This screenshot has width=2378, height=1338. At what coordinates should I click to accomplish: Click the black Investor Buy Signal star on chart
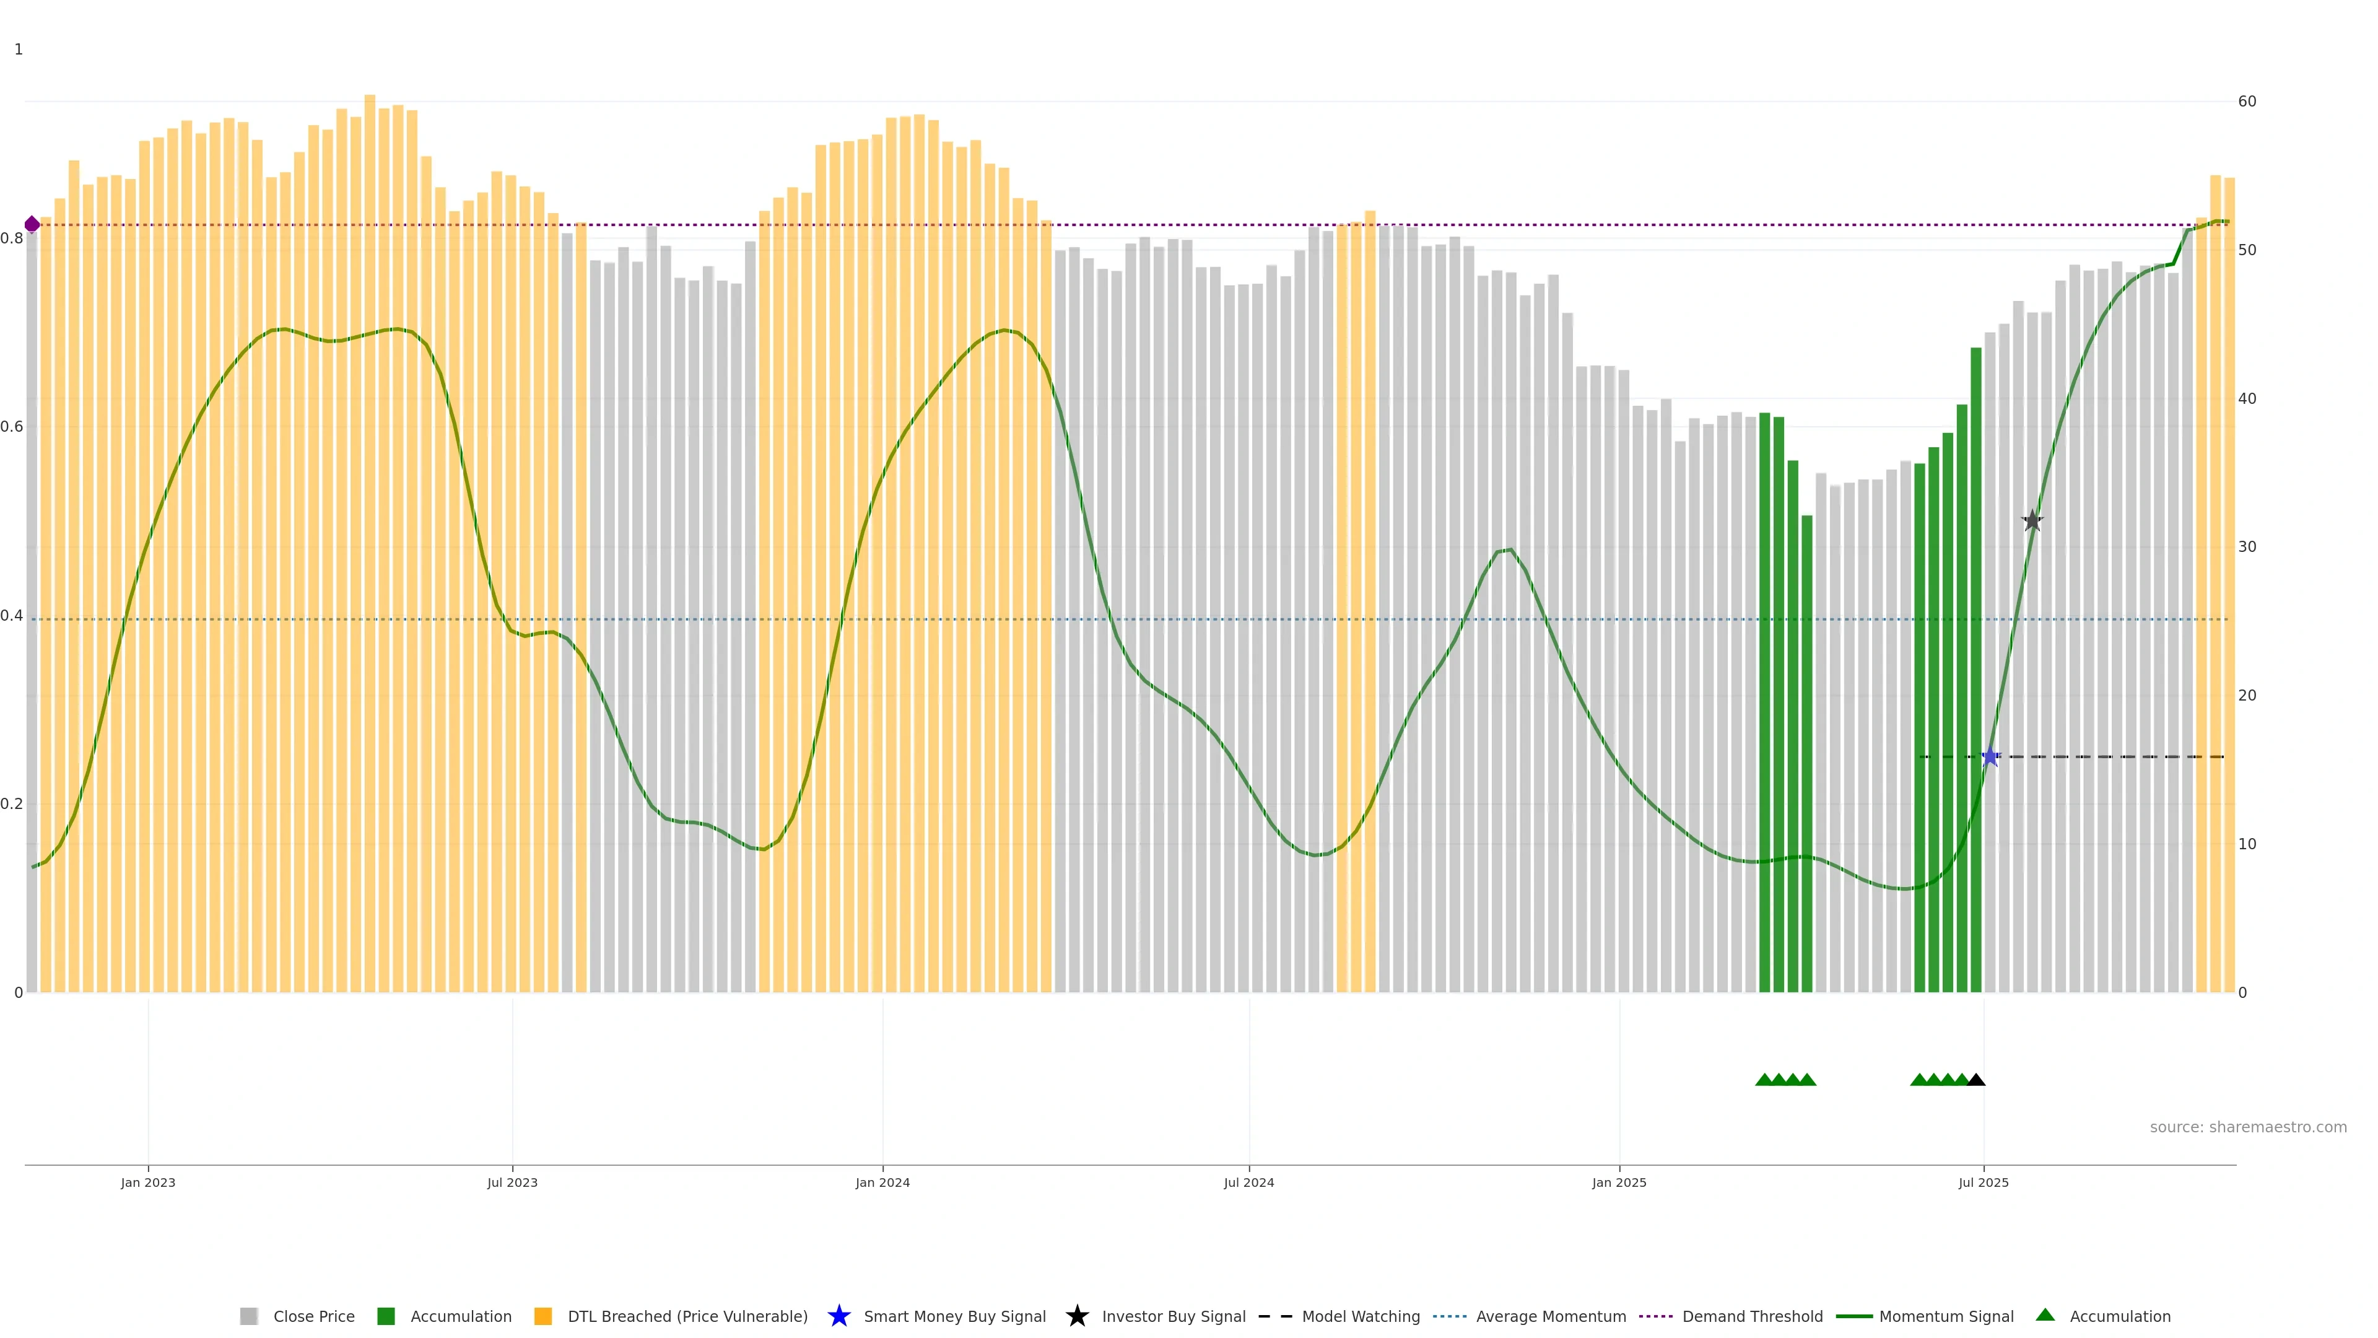pos(2032,521)
